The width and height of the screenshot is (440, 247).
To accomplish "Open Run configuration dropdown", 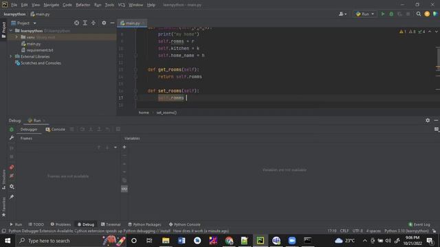I will [365, 14].
